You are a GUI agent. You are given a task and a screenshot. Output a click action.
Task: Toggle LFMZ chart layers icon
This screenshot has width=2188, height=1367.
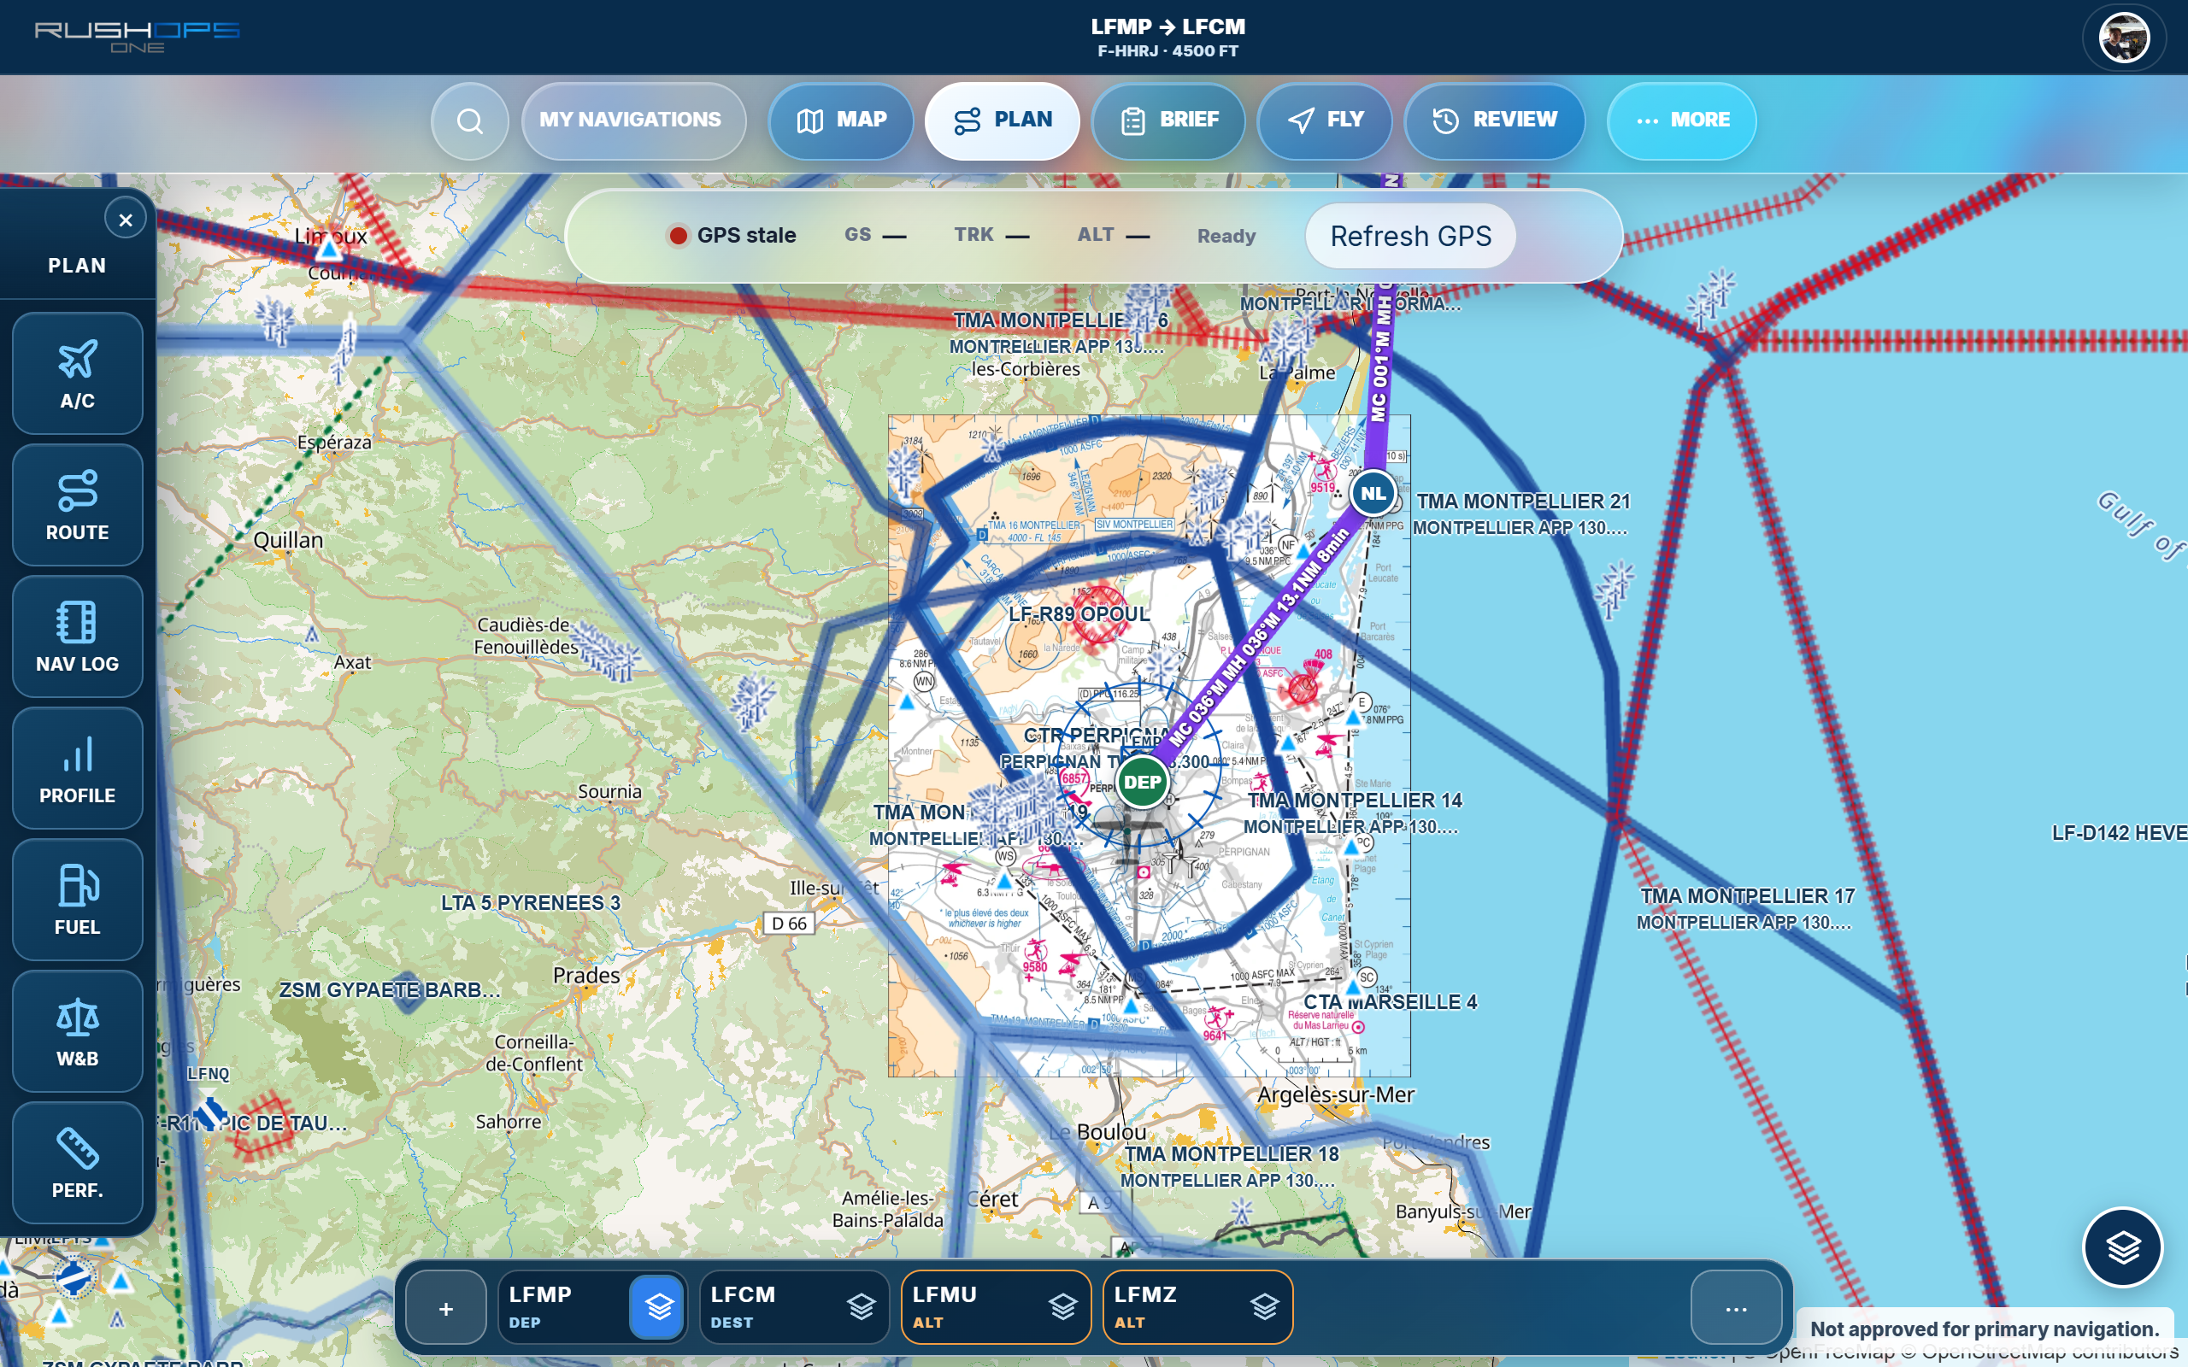tap(1265, 1307)
